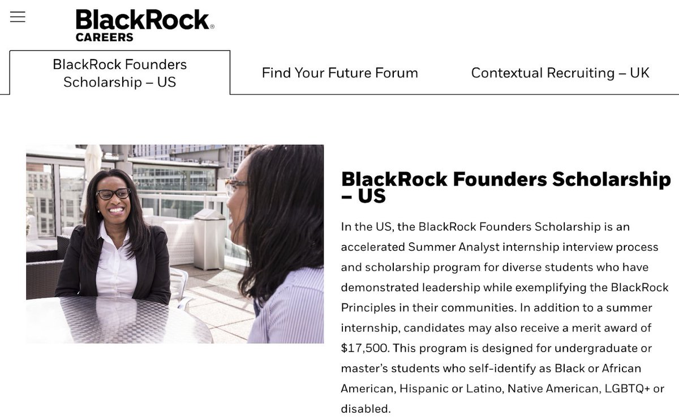Click the BlackRock logo
Image resolution: width=679 pixels, height=419 pixels.
click(x=143, y=20)
